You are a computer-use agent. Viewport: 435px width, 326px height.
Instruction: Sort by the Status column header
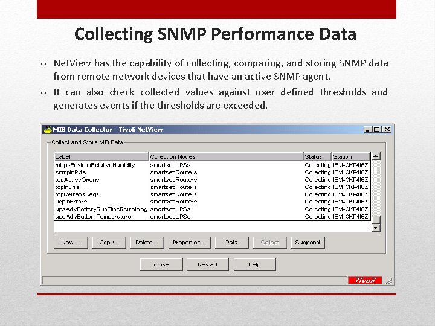coord(318,156)
